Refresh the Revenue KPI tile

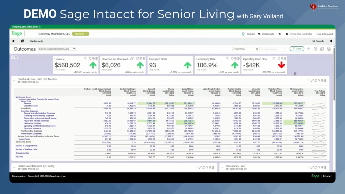click(90, 58)
